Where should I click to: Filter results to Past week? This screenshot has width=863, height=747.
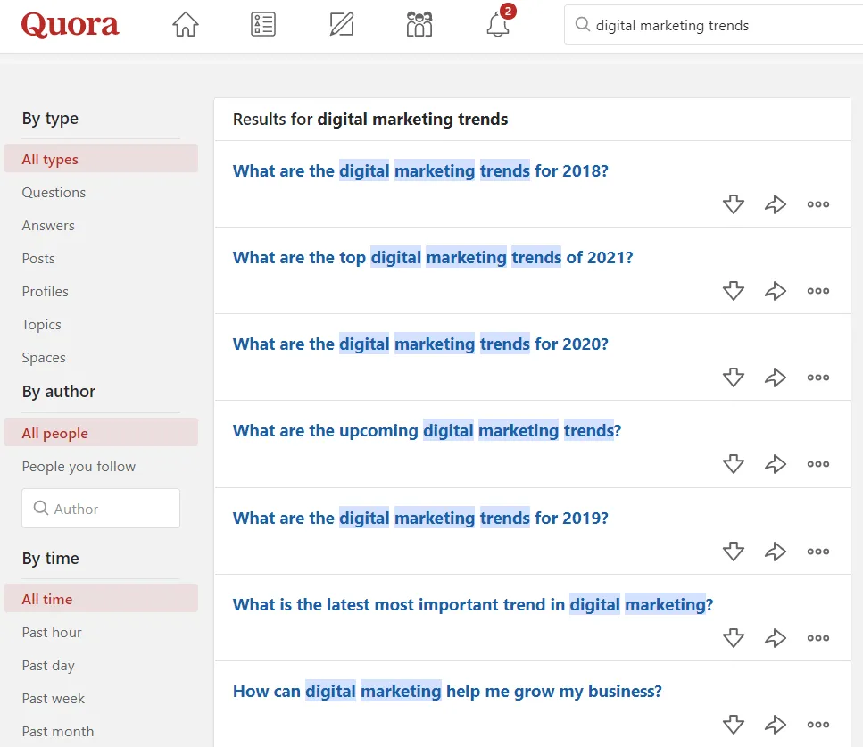(x=54, y=699)
